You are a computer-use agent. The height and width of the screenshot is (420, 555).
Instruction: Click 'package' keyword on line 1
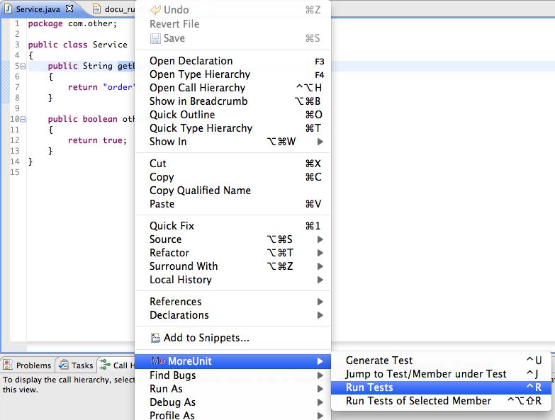(x=45, y=23)
